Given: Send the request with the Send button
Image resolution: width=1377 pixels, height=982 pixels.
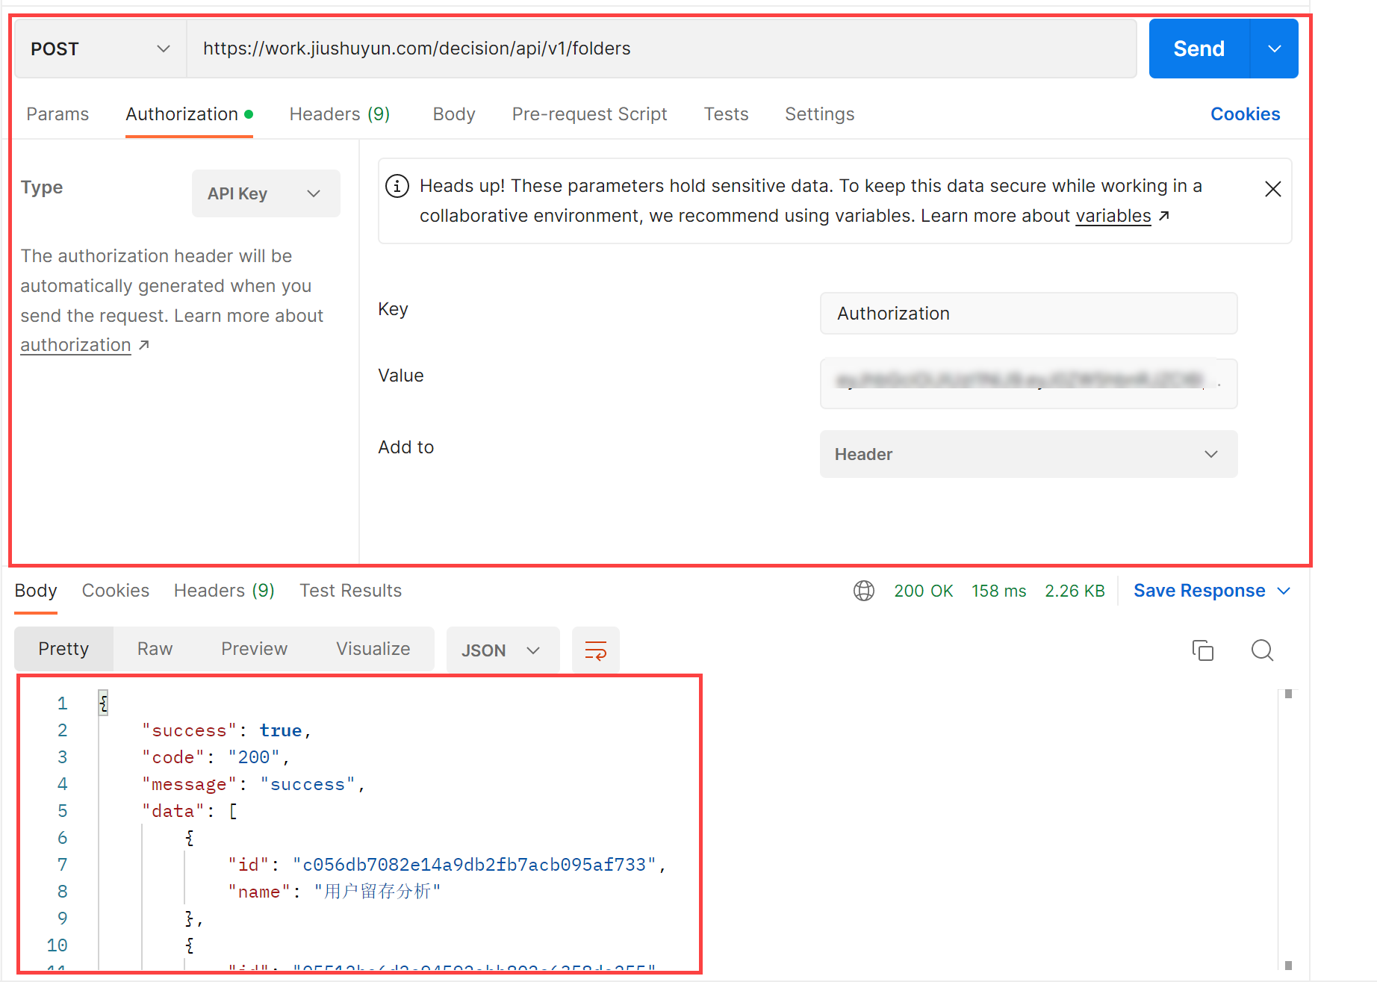Looking at the screenshot, I should pyautogui.click(x=1199, y=49).
